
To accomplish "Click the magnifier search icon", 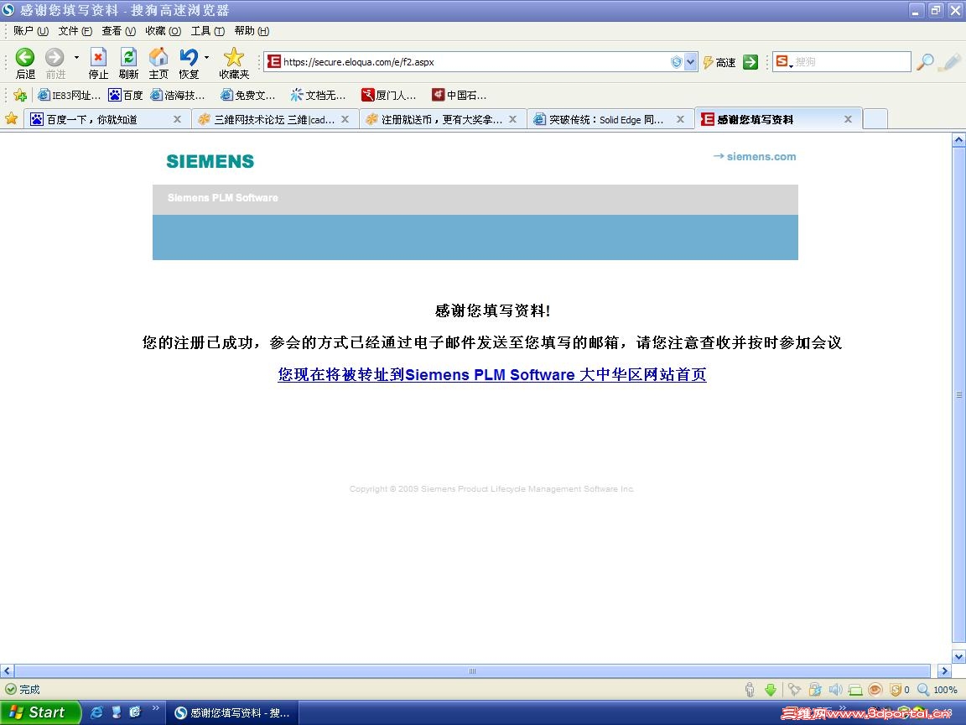I will 925,61.
